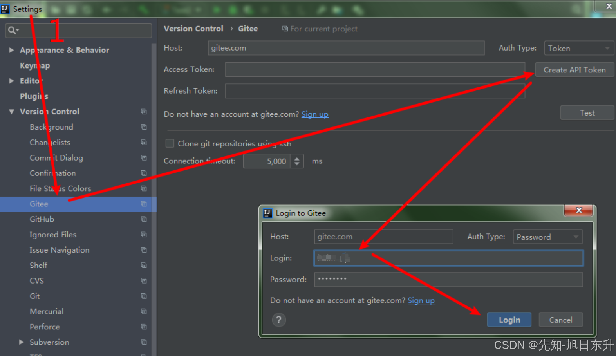
Task: Click Sign up link in login dialog
Action: click(421, 300)
